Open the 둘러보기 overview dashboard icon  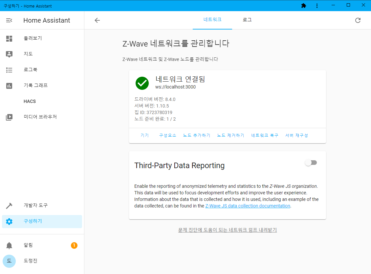pyautogui.click(x=9, y=38)
